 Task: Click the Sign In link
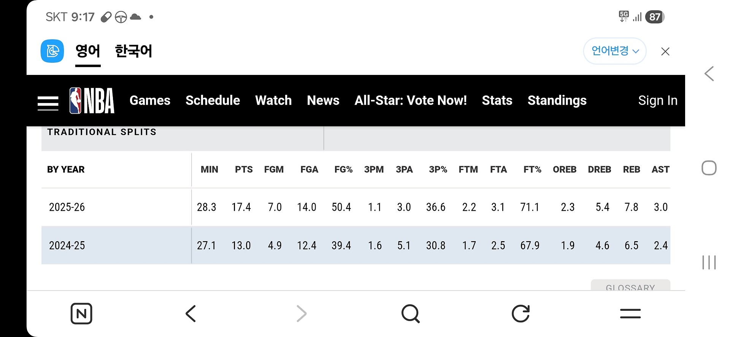tap(657, 100)
